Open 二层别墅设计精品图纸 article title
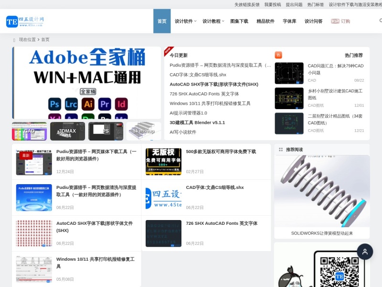Screen dimensions: 382x287 (x=335, y=119)
